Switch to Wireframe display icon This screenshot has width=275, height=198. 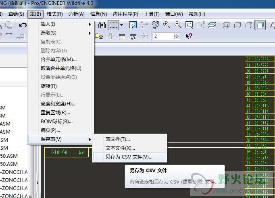point(226,25)
